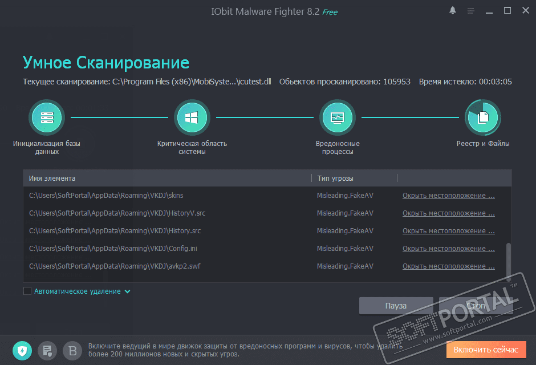Click the Объектов просканировано: 105953 counter
The height and width of the screenshot is (365, 536).
coord(344,82)
